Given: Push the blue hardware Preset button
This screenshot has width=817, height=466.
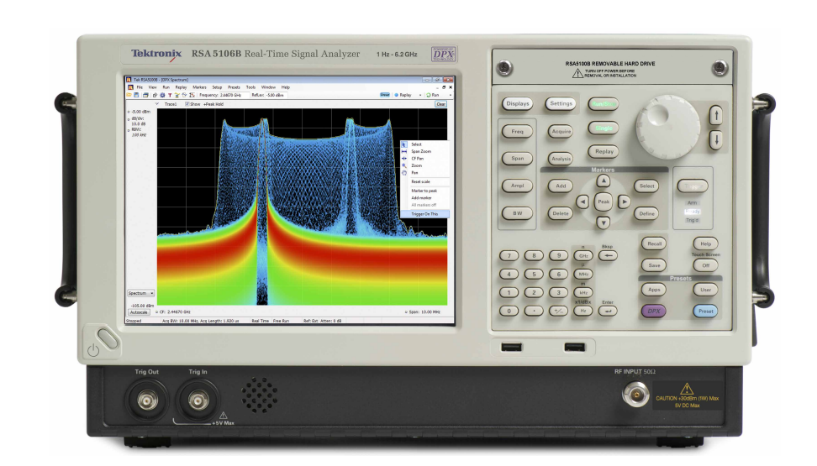Looking at the screenshot, I should coord(705,311).
